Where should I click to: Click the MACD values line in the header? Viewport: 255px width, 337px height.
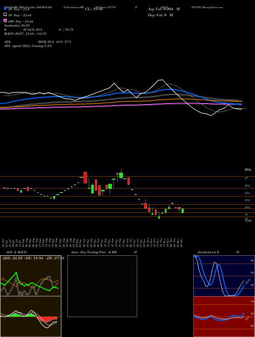tap(25, 34)
